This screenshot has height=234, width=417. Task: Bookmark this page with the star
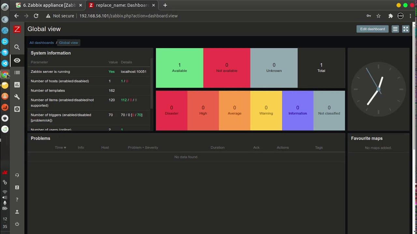point(379,16)
